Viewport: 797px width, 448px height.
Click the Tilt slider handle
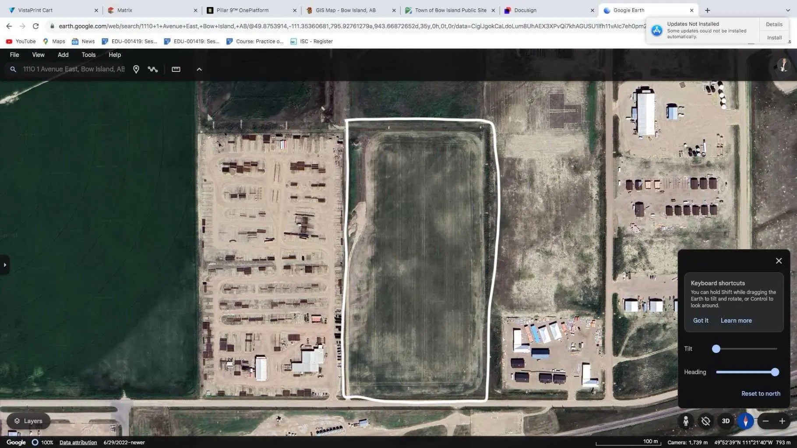pyautogui.click(x=716, y=349)
